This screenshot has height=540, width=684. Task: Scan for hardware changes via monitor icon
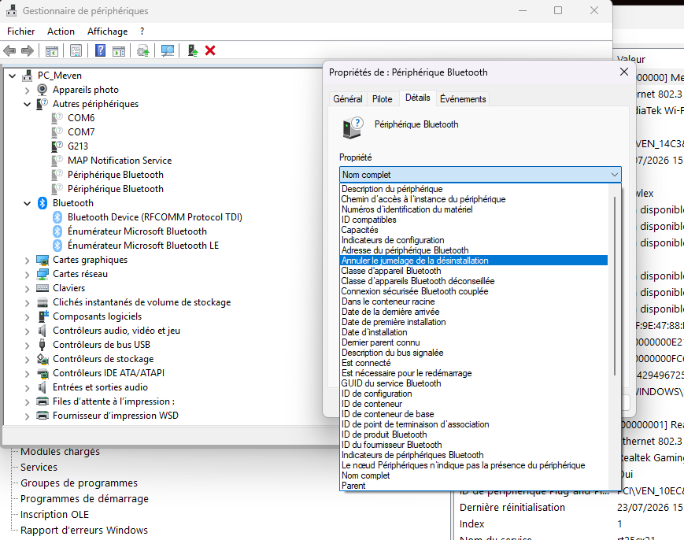[x=168, y=51]
